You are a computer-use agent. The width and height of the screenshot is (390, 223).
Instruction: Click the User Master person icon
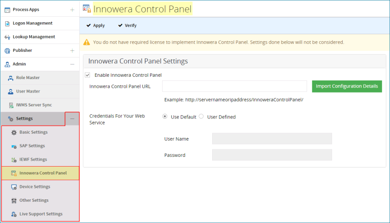point(11,92)
